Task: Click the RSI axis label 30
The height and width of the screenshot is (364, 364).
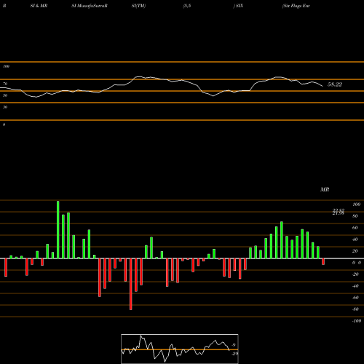Action: pos(5,107)
